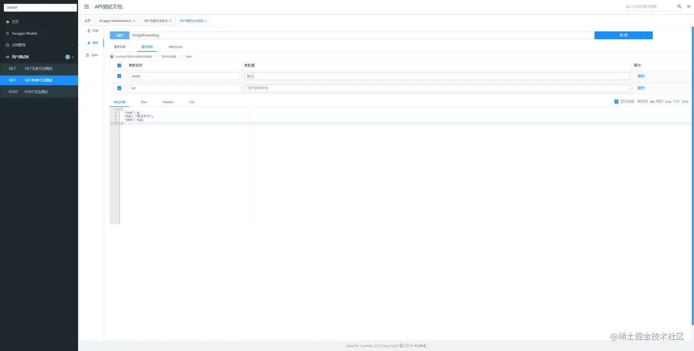Open the 文档 side tab
This screenshot has height=351, width=694.
click(x=93, y=31)
